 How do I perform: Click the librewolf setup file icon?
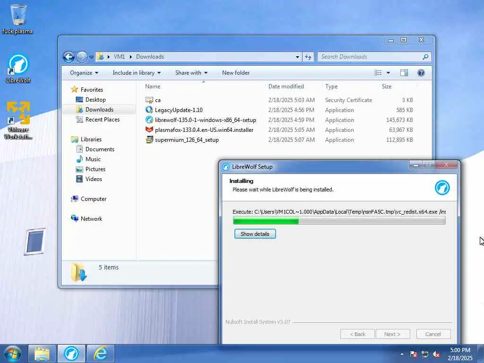point(149,120)
